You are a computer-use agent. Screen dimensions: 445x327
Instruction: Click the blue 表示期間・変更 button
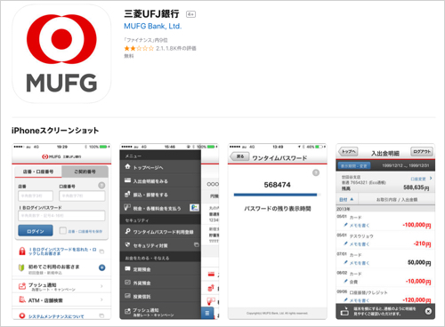click(x=354, y=166)
